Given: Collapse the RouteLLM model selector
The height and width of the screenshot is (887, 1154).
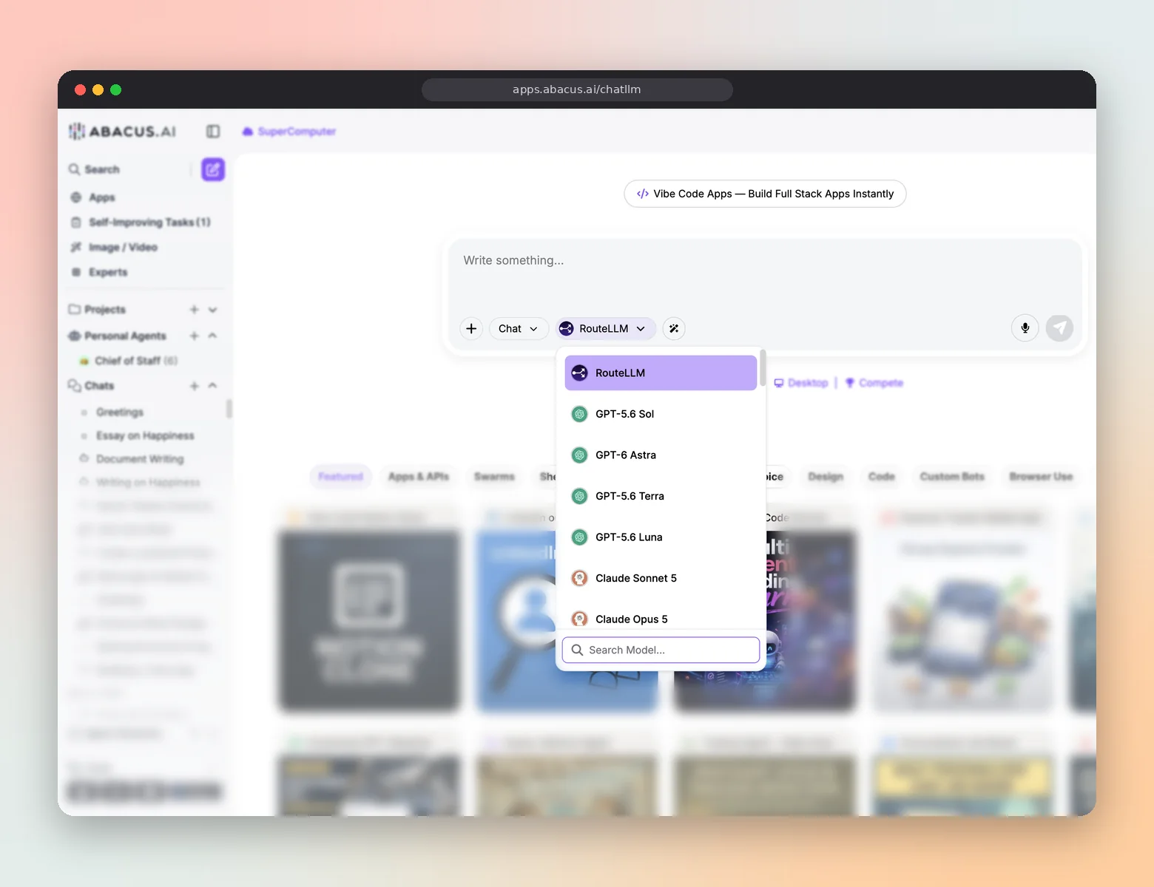Looking at the screenshot, I should [x=606, y=328].
